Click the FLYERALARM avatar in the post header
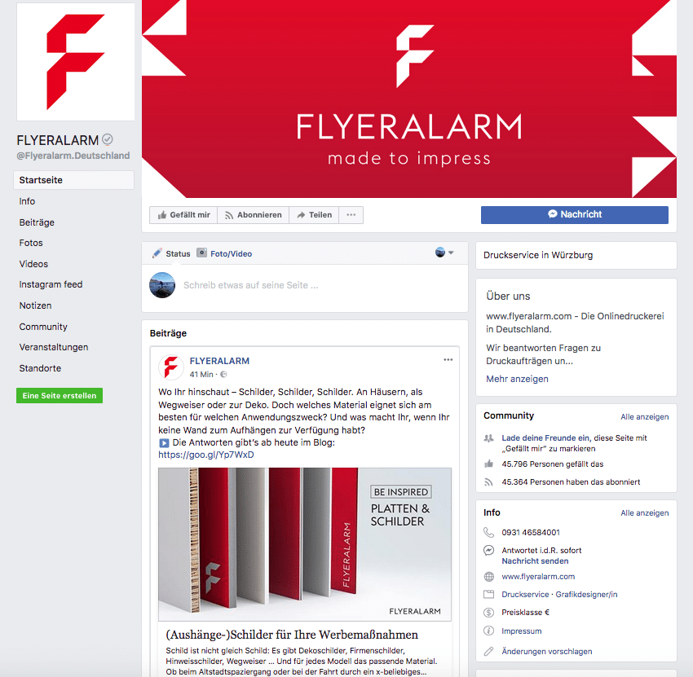This screenshot has width=693, height=677. tap(171, 367)
